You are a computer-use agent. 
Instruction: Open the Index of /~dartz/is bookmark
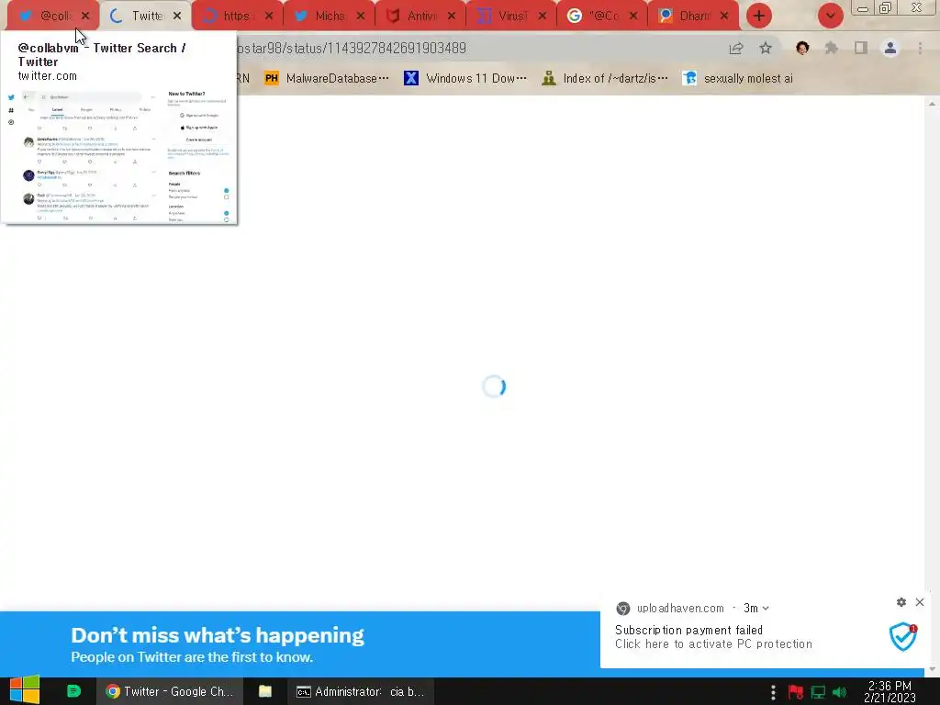(x=604, y=79)
